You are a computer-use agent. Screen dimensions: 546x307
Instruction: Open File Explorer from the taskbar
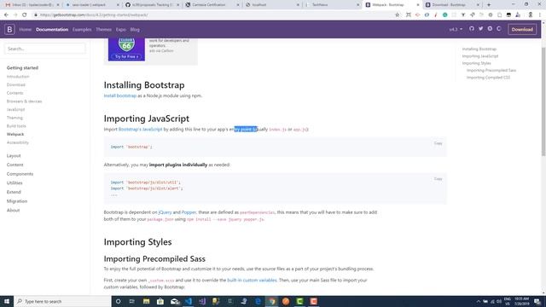tap(146, 301)
